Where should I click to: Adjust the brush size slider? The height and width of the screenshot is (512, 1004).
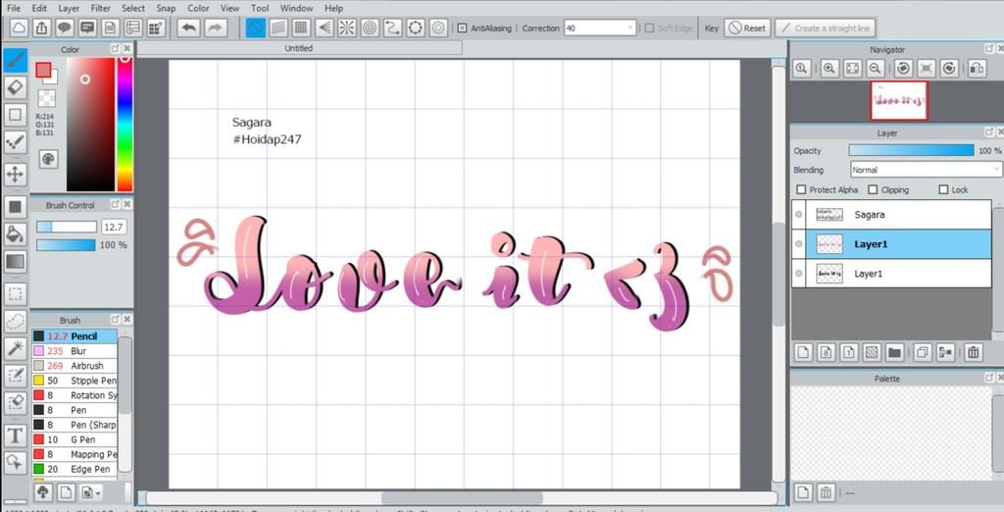(66, 227)
